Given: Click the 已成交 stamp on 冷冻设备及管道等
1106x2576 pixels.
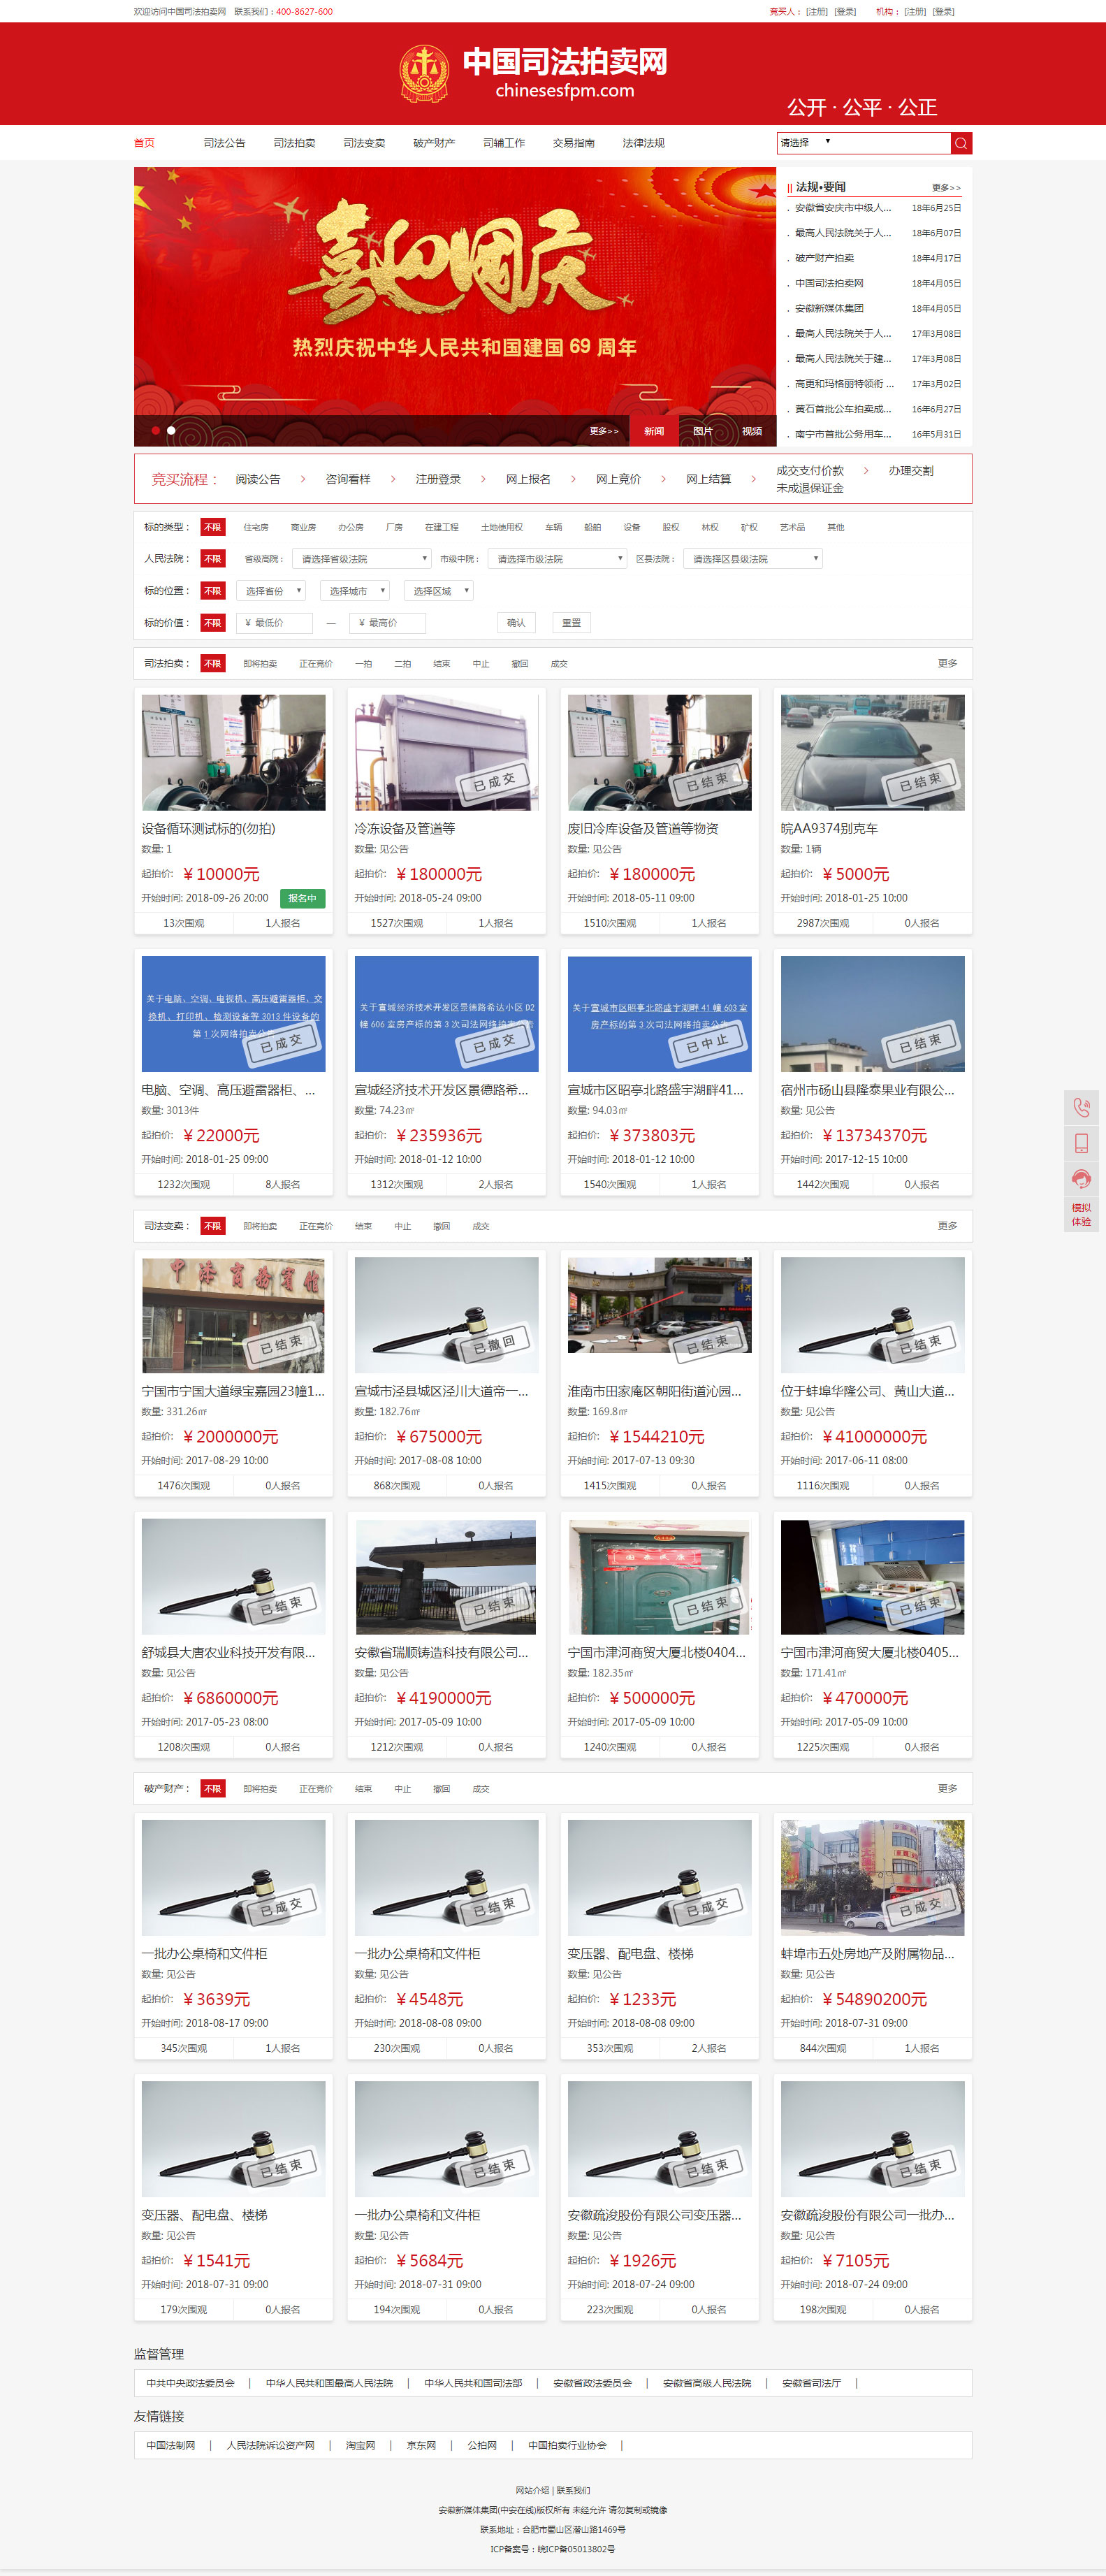Looking at the screenshot, I should coord(494,782).
